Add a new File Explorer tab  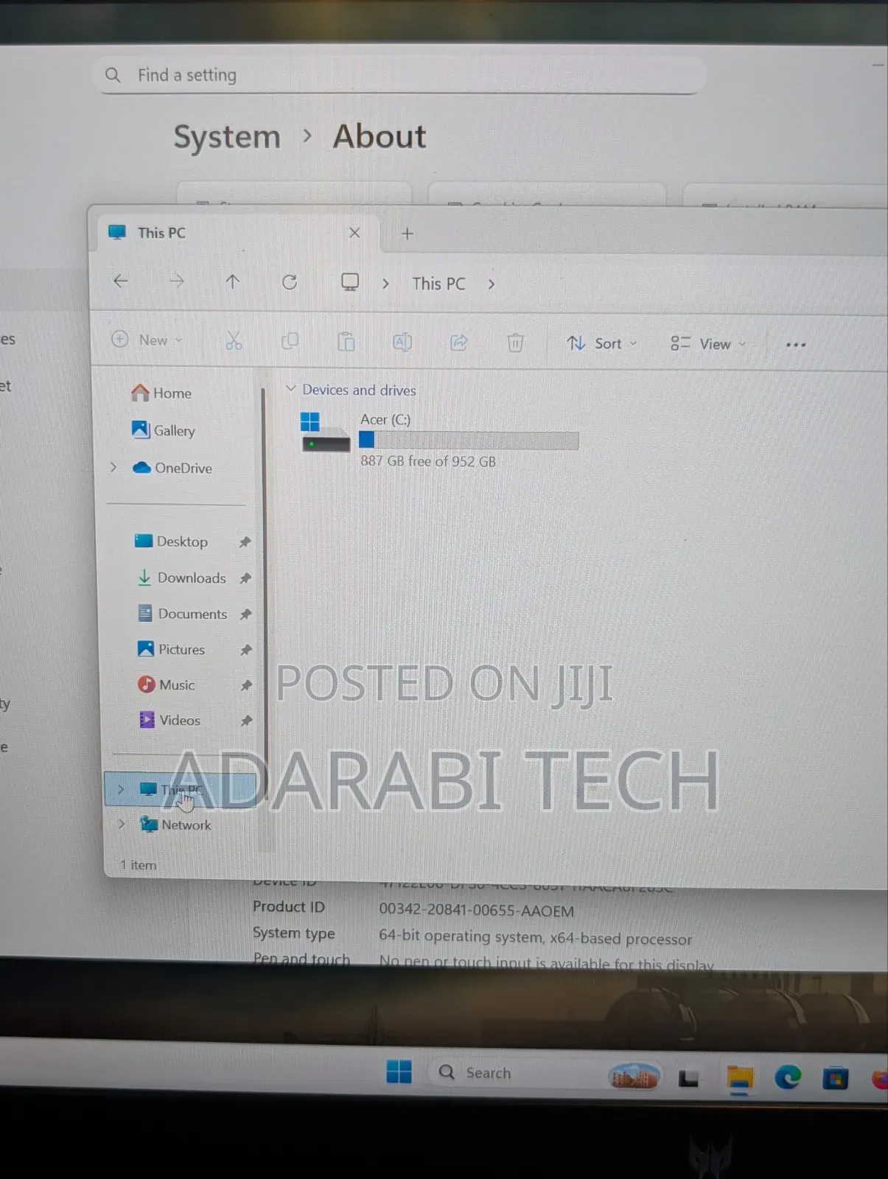click(x=407, y=234)
